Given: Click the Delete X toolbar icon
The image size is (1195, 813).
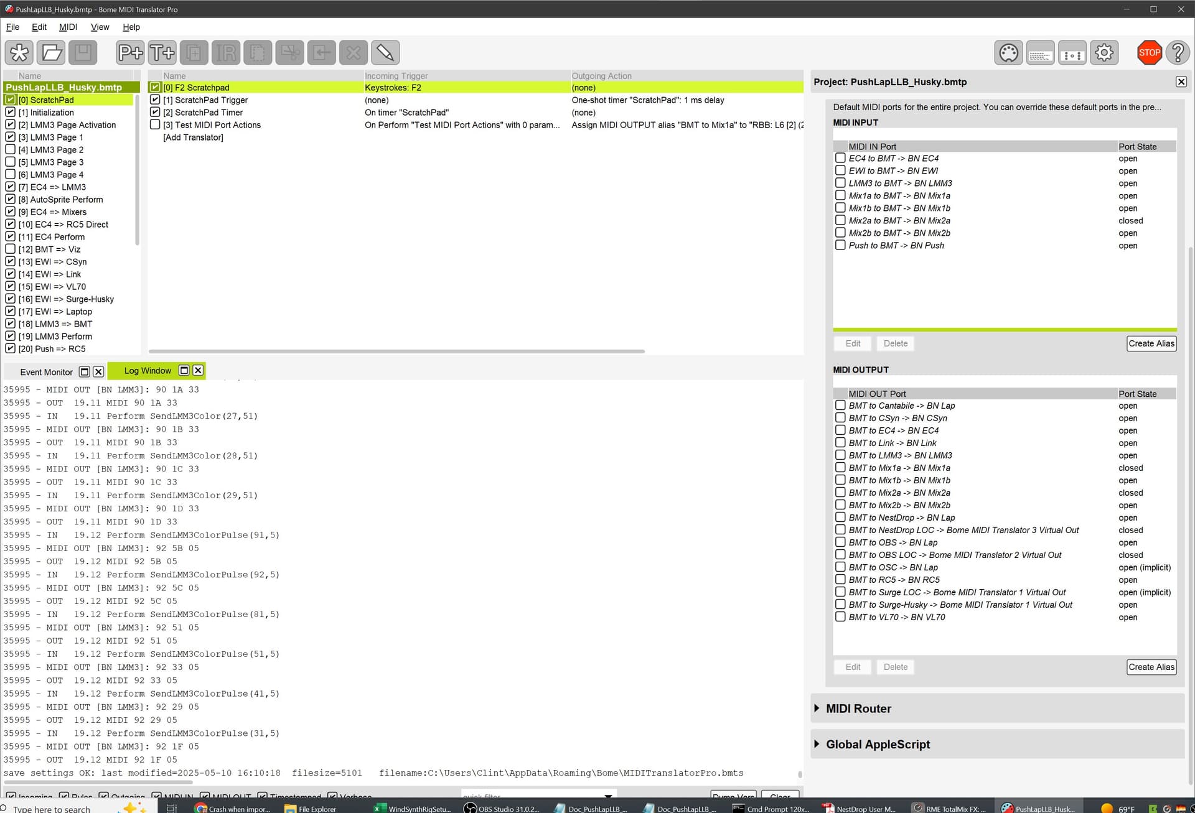Looking at the screenshot, I should pos(353,52).
